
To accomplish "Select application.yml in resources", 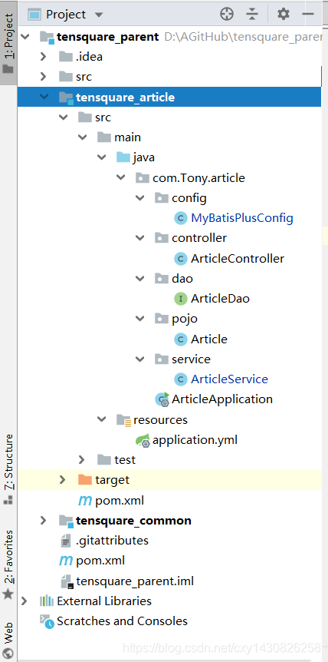I will tap(195, 440).
